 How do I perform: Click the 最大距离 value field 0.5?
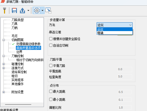[x=125, y=92]
